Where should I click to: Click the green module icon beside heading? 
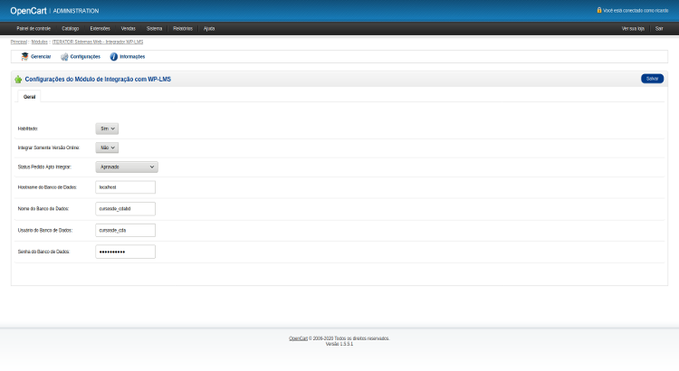pos(18,80)
